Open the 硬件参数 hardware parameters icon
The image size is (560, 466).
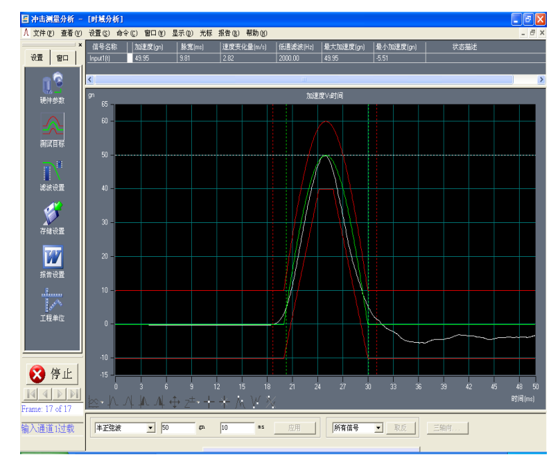click(52, 84)
